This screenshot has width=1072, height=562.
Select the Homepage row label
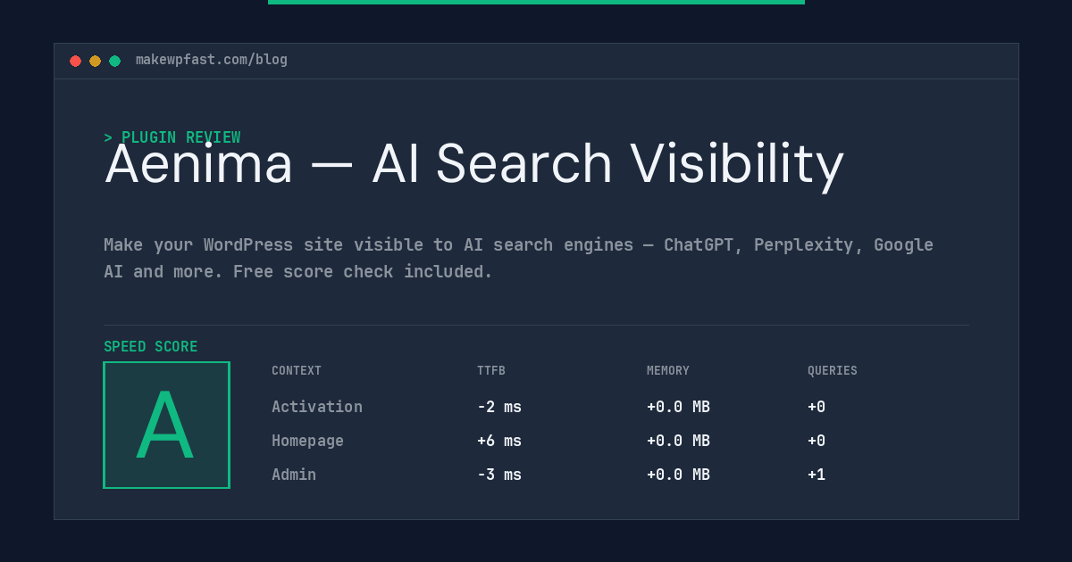coord(307,441)
